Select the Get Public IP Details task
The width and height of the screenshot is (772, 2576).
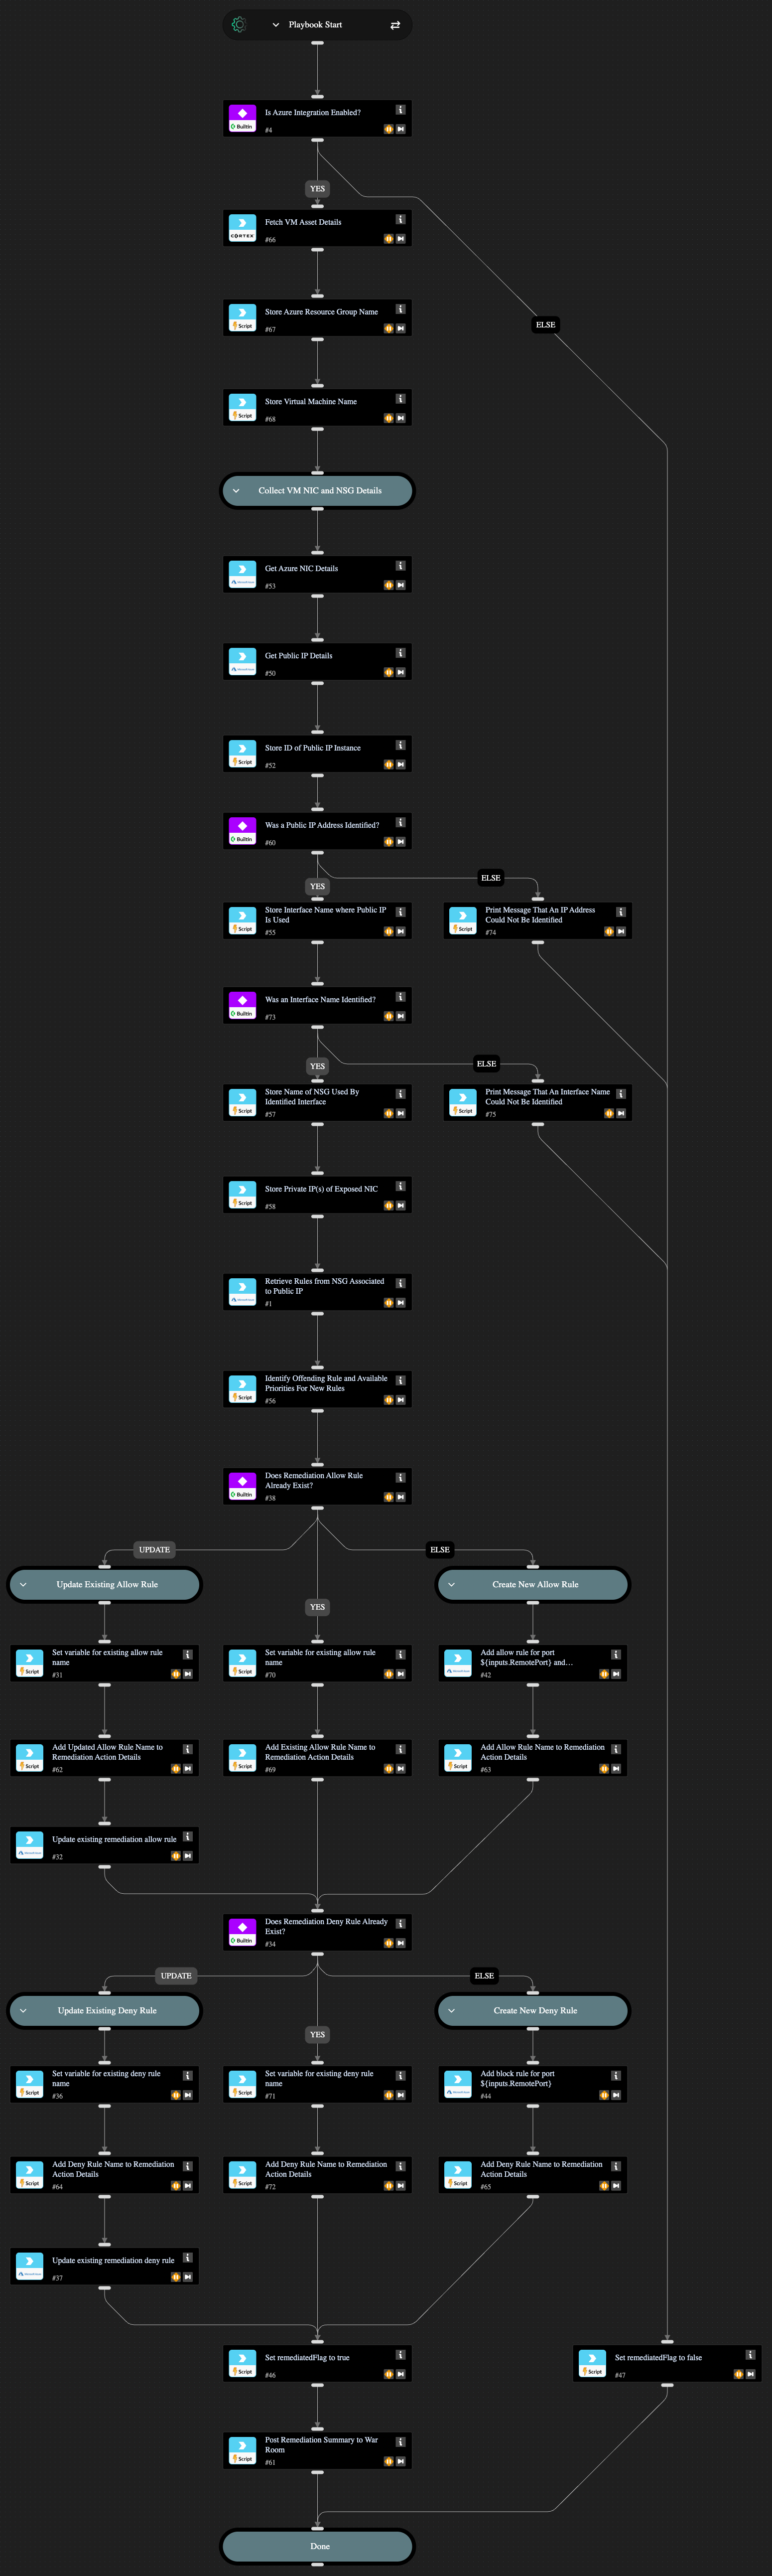(317, 663)
